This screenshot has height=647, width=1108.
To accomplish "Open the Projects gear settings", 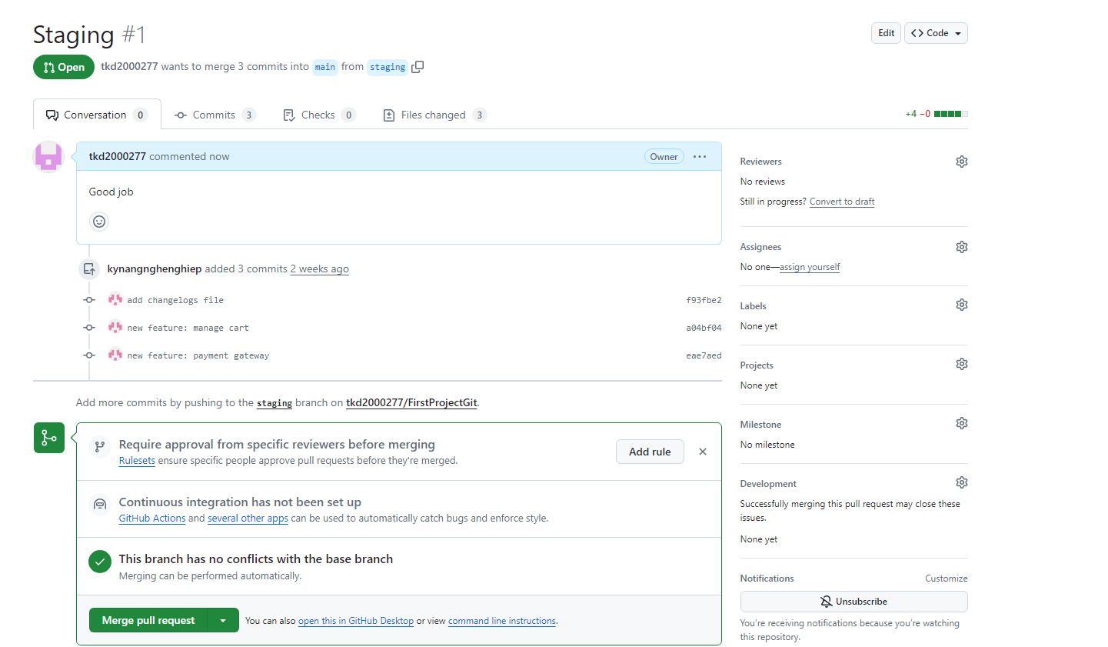I will click(x=961, y=365).
